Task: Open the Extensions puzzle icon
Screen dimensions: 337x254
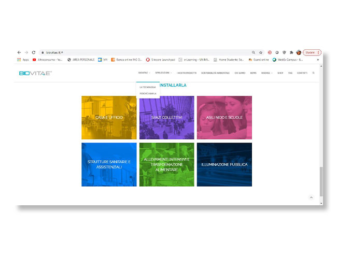Action: point(291,52)
